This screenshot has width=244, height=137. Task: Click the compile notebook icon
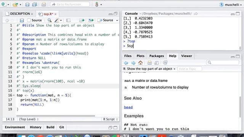click(x=68, y=20)
